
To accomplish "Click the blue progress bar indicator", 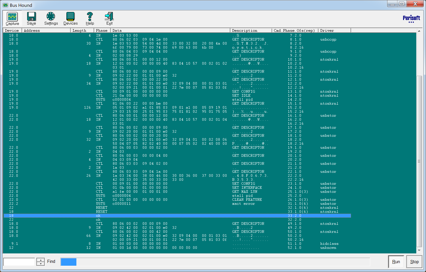I will coord(68,262).
